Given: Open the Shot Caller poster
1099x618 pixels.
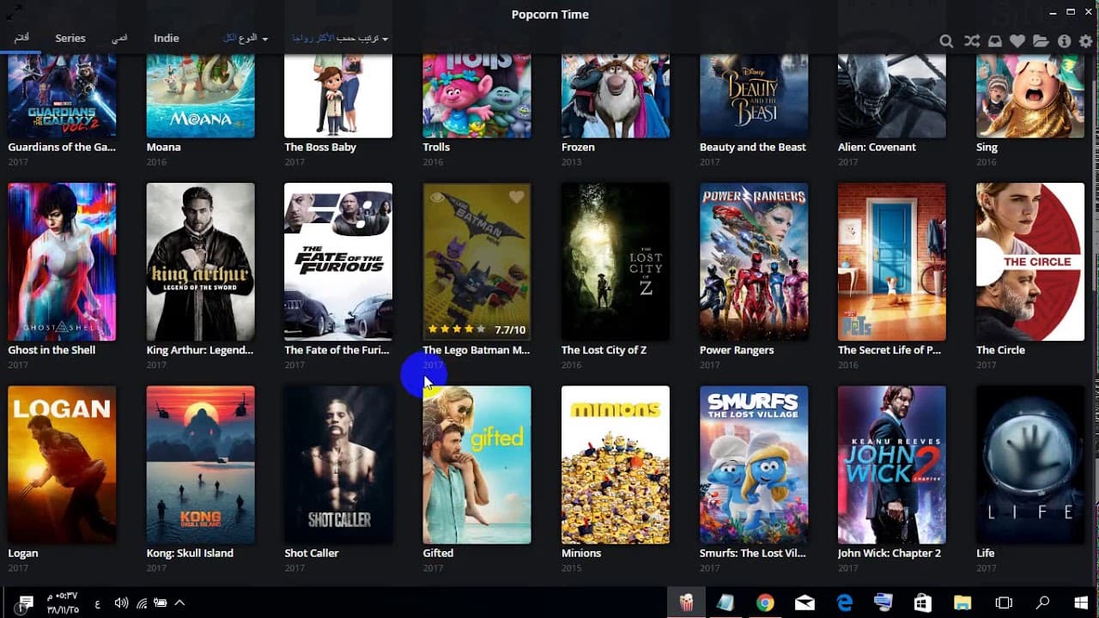Looking at the screenshot, I should pos(338,465).
